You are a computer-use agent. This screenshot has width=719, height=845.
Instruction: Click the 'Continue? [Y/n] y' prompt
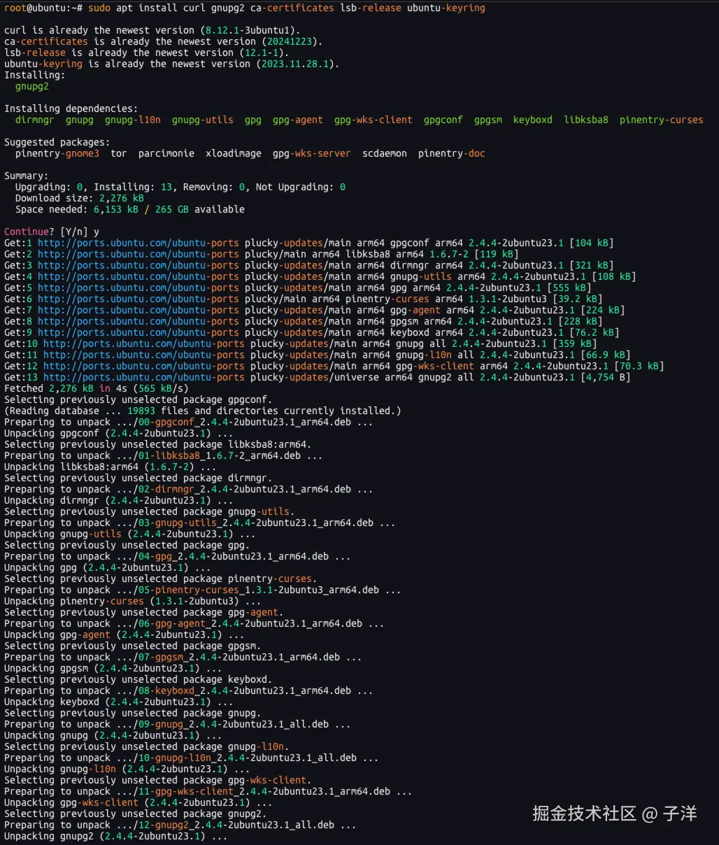point(52,232)
